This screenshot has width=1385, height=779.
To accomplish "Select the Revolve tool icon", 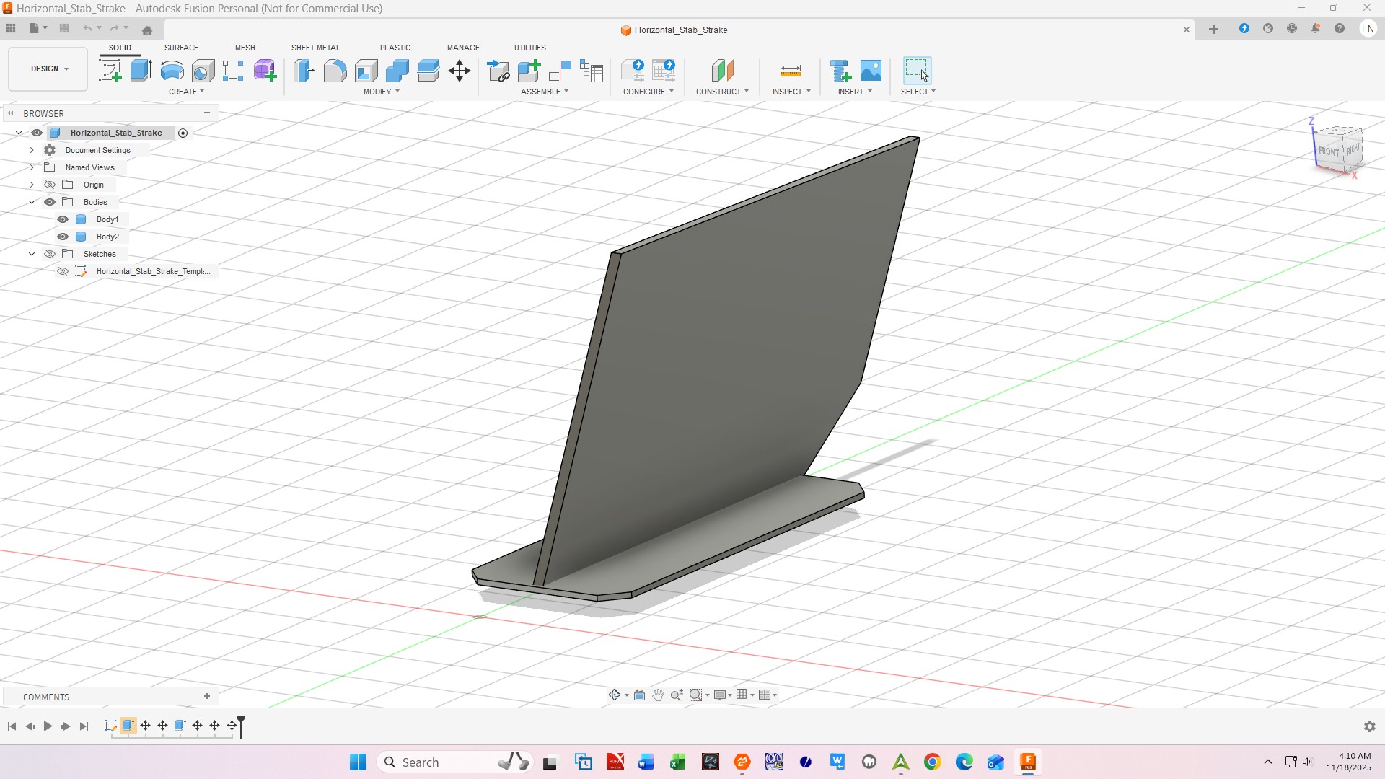I will point(172,71).
